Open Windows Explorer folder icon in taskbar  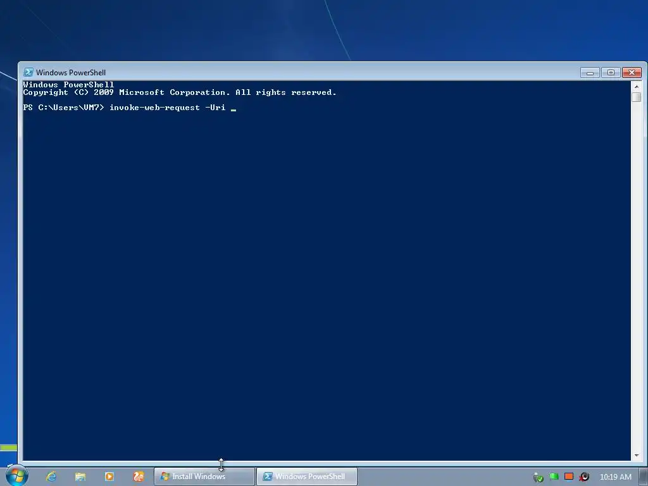(80, 477)
